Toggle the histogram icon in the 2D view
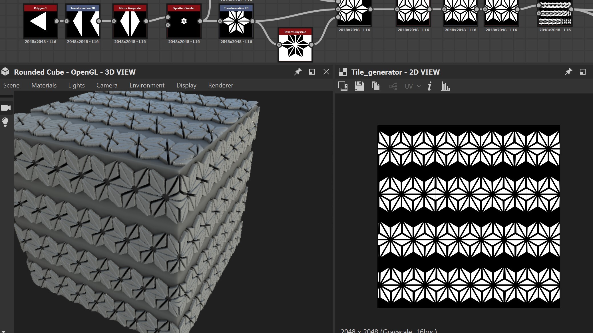Viewport: 593px width, 333px height. [x=445, y=86]
